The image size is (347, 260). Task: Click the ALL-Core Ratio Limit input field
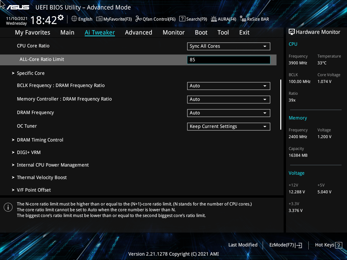click(x=229, y=60)
